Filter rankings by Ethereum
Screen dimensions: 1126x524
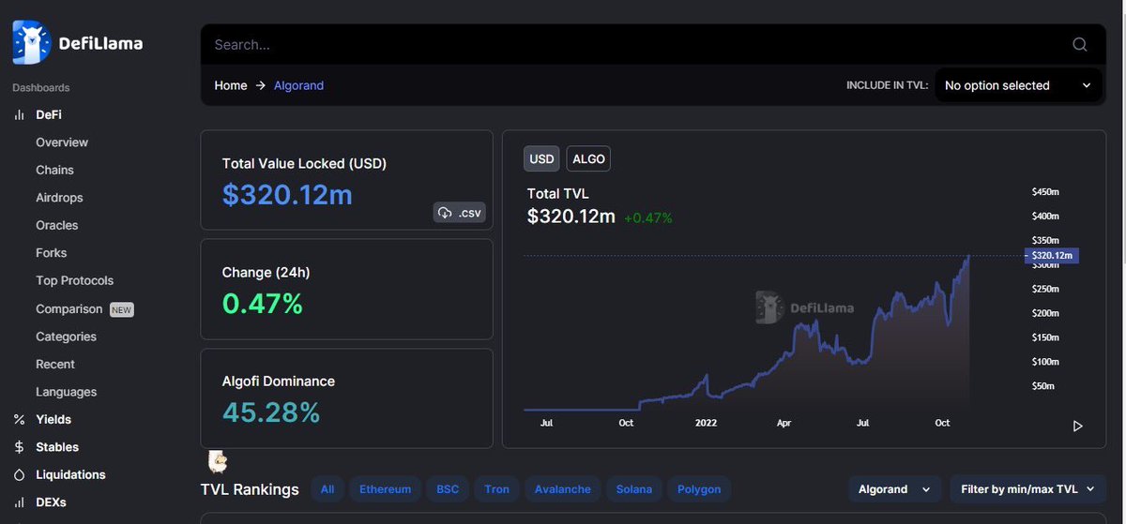coord(386,489)
